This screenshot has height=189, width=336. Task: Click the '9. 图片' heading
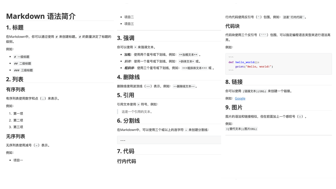(x=234, y=107)
